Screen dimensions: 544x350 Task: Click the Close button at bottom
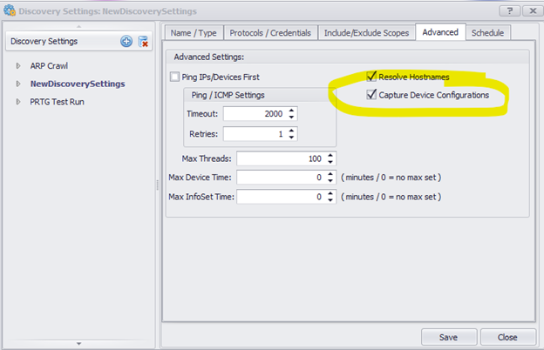[507, 336]
